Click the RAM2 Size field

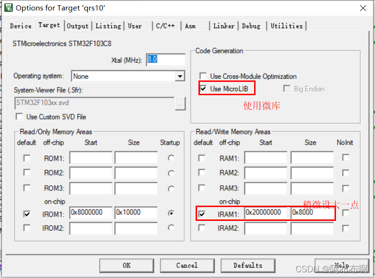point(312,173)
